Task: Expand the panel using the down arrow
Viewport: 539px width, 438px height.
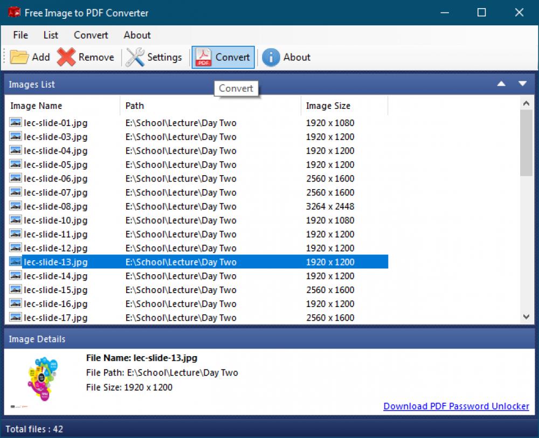Action: (x=522, y=84)
